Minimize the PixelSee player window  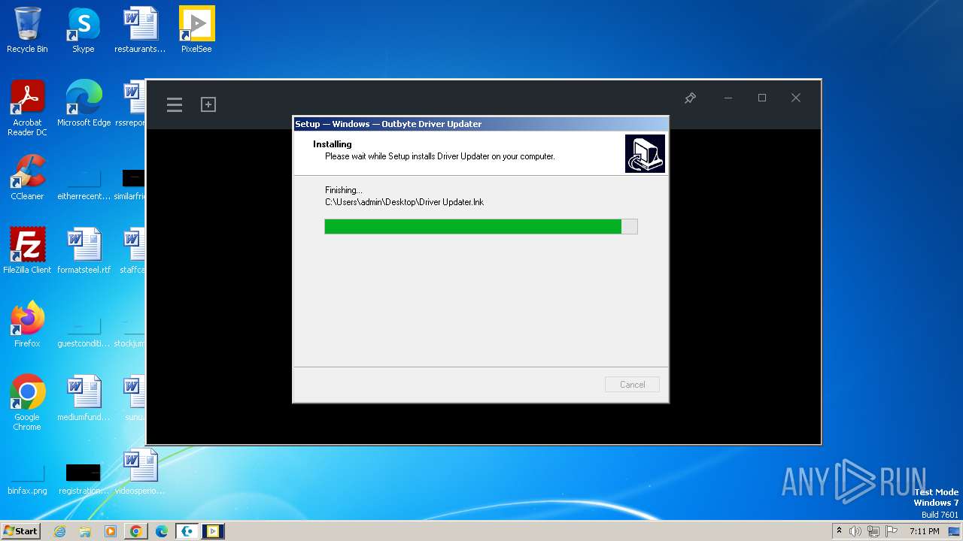click(728, 98)
